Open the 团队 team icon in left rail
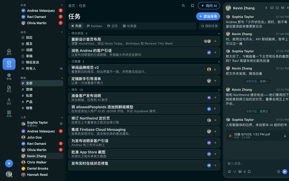This screenshot has height=181, width=289. (x=9, y=101)
